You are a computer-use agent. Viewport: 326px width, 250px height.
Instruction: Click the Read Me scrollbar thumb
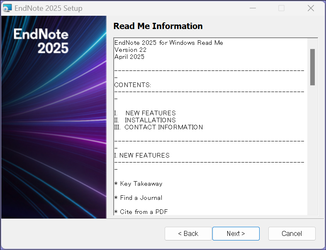coord(312,67)
